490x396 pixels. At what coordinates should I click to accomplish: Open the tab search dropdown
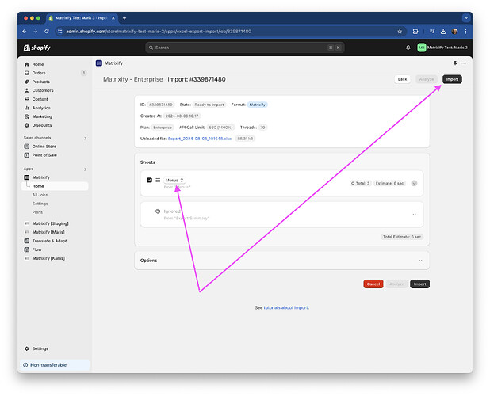pyautogui.click(x=466, y=18)
